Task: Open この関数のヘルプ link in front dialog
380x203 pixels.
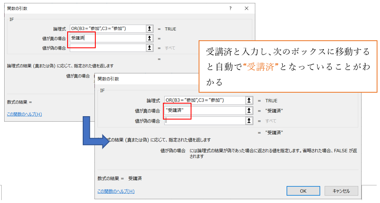Action: (x=116, y=191)
